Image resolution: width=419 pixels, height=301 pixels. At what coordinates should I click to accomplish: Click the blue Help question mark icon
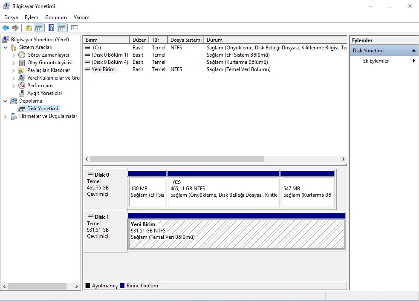click(x=51, y=28)
